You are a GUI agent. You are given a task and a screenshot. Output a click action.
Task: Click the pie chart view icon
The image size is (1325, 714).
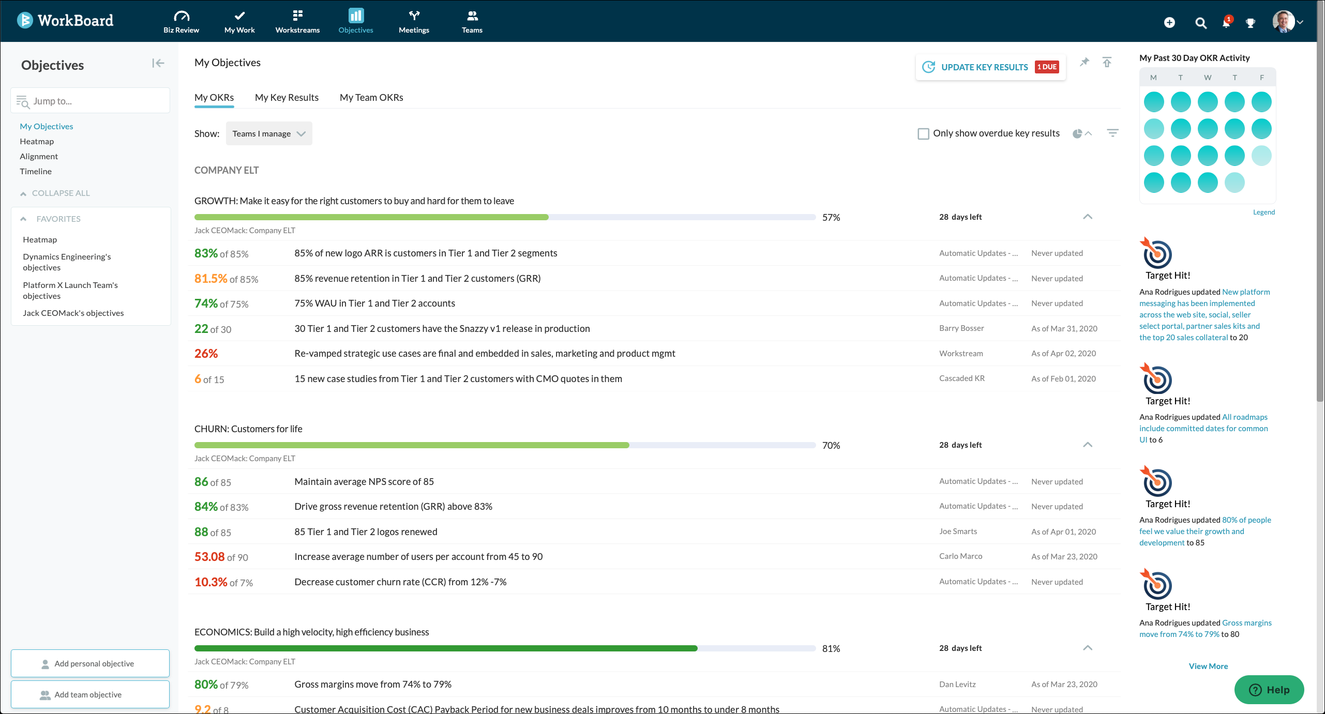pyautogui.click(x=1077, y=133)
